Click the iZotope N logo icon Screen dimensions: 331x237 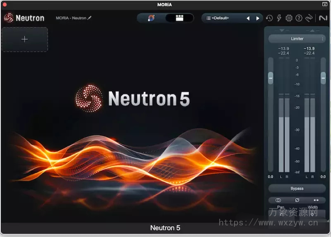(322, 18)
